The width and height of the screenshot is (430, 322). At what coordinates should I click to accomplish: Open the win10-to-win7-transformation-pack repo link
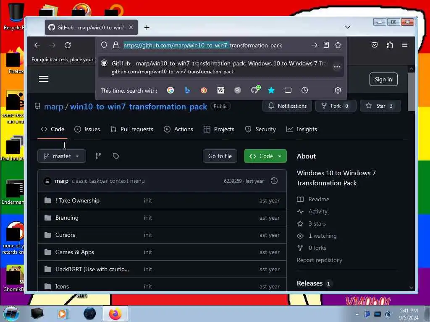[x=139, y=106]
